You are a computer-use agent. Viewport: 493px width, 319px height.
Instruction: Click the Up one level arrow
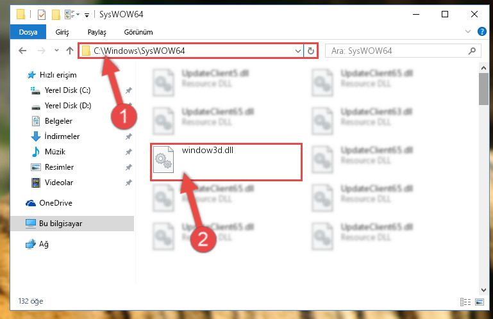click(x=70, y=51)
